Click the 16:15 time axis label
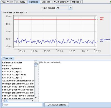Viewport: 111px width, 108px height. pos(97,51)
